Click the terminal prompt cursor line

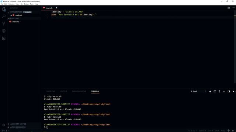(46, 127)
